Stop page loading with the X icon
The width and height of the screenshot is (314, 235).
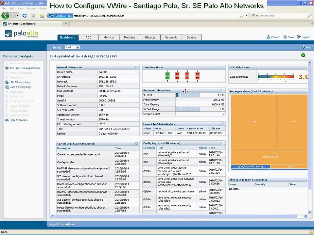[33, 16]
